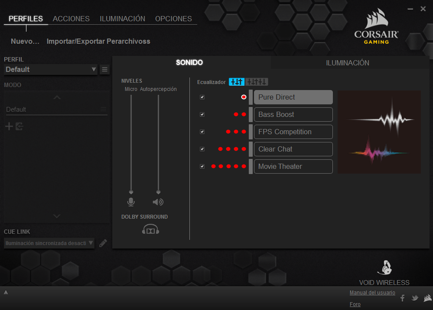Open the profile hamburger menu button
Viewport: 433px width, 310px height.
pos(105,69)
